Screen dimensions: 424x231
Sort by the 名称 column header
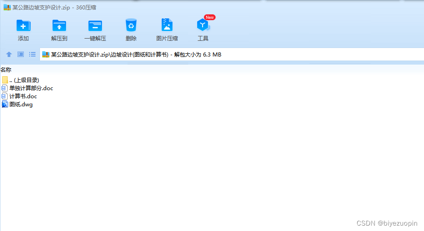pyautogui.click(x=6, y=70)
